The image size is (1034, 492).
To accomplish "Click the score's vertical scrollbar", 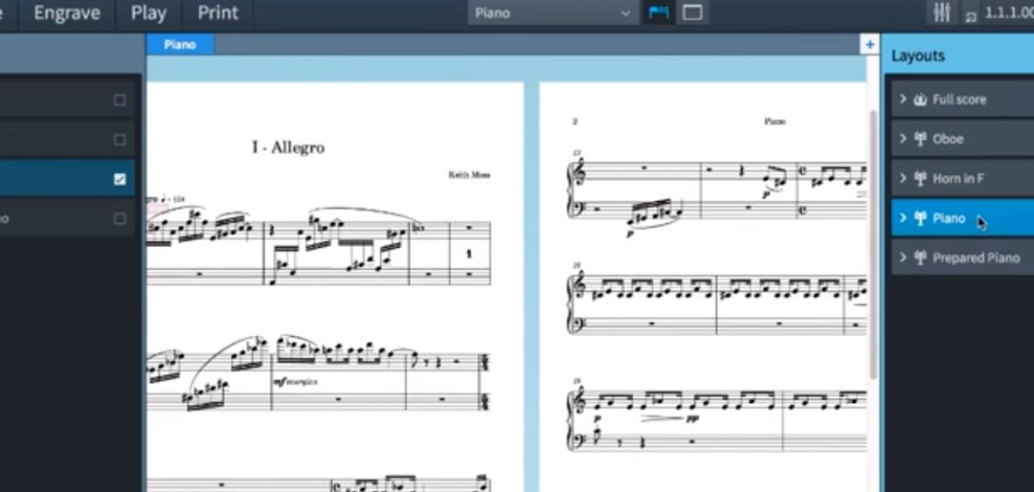I will click(874, 244).
